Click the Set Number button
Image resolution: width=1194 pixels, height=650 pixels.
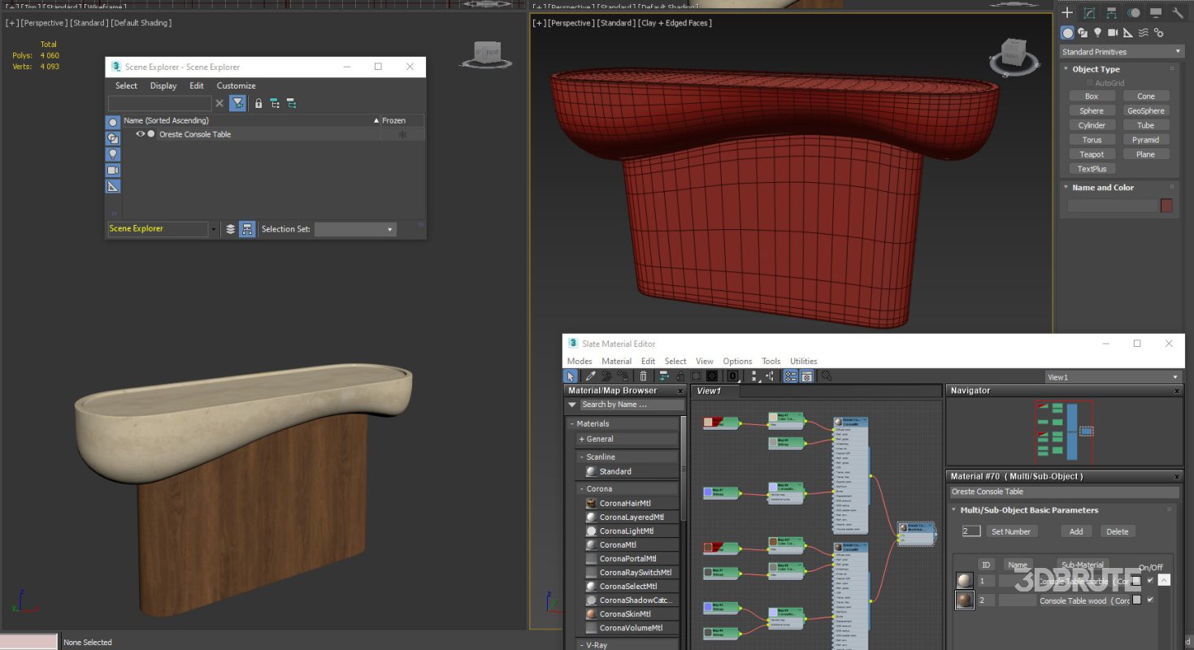[x=1011, y=531]
